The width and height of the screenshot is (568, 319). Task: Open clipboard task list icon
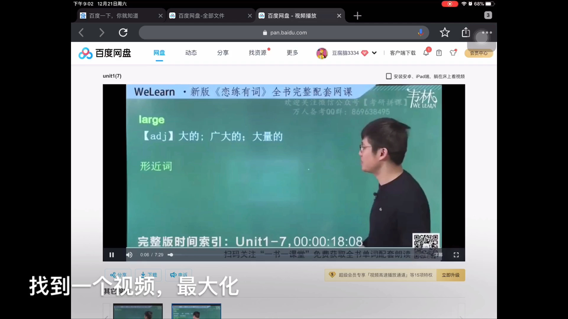(439, 53)
